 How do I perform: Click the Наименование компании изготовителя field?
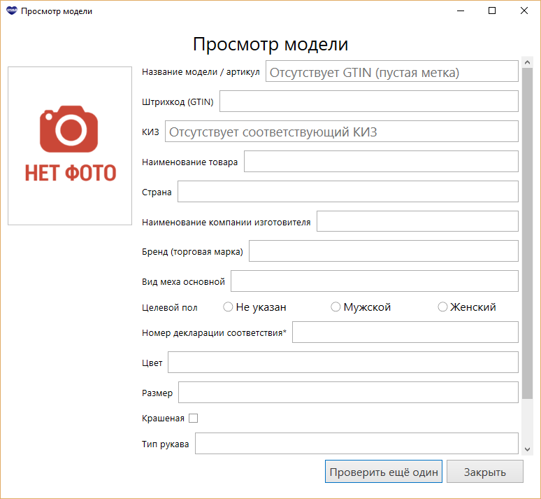pyautogui.click(x=417, y=221)
